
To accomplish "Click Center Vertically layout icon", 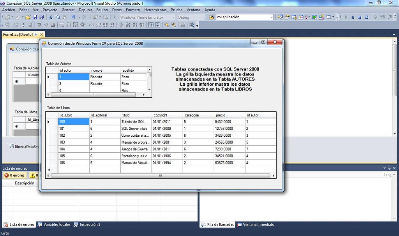I will pyautogui.click(x=158, y=25).
